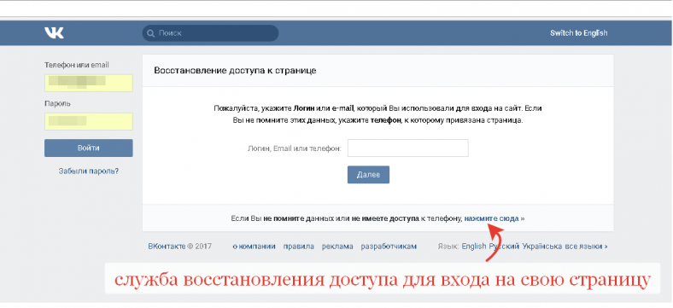The height and width of the screenshot is (308, 673).
Task: Switch to English via header link
Action: (x=578, y=33)
